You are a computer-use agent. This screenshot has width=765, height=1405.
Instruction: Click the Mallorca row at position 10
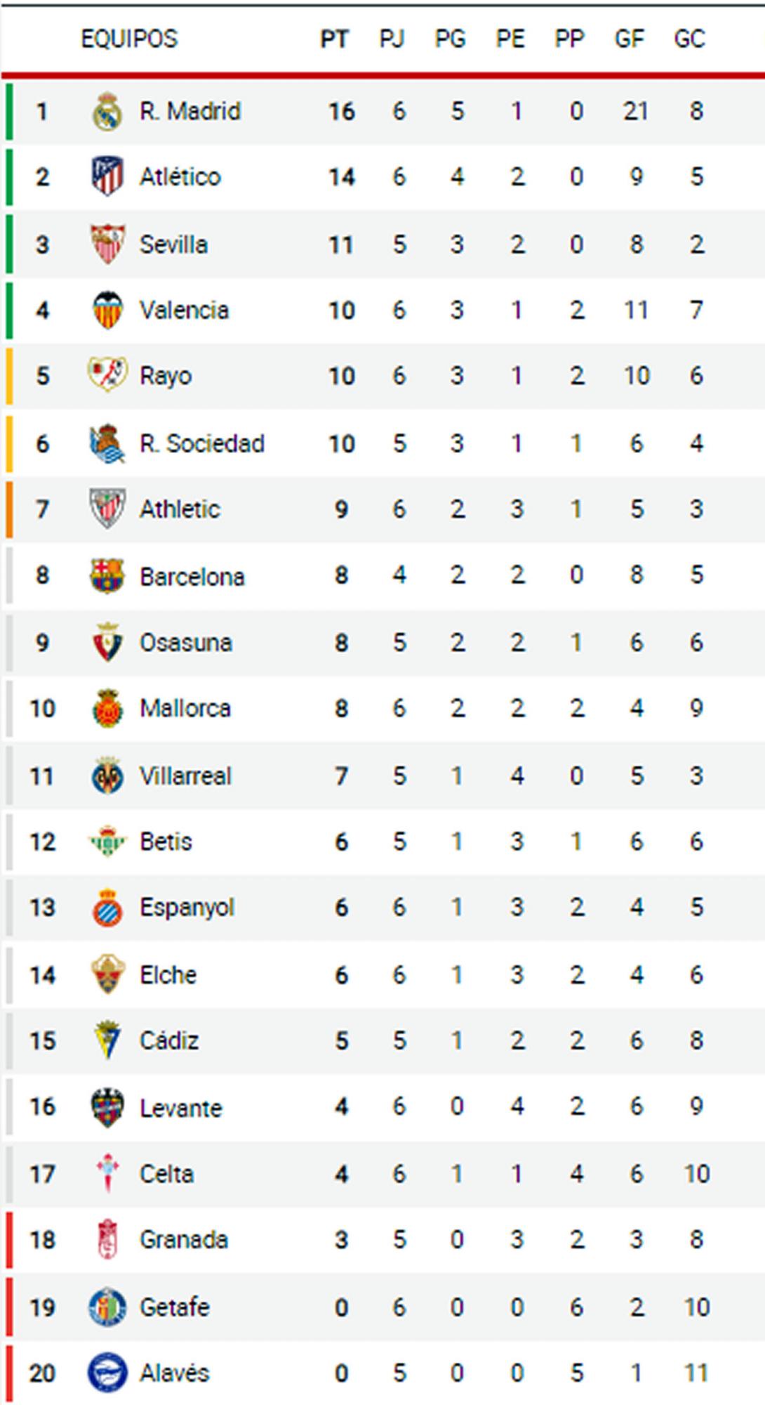[x=185, y=708]
